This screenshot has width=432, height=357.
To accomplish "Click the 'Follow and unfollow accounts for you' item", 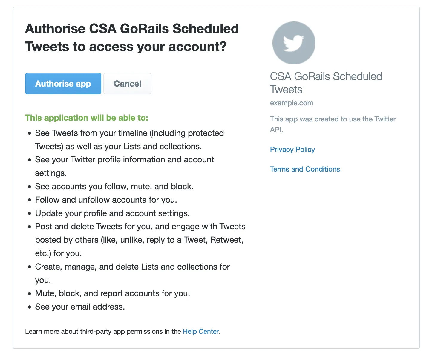I will click(106, 200).
